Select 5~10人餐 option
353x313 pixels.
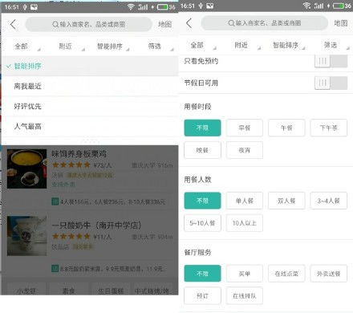(202, 223)
